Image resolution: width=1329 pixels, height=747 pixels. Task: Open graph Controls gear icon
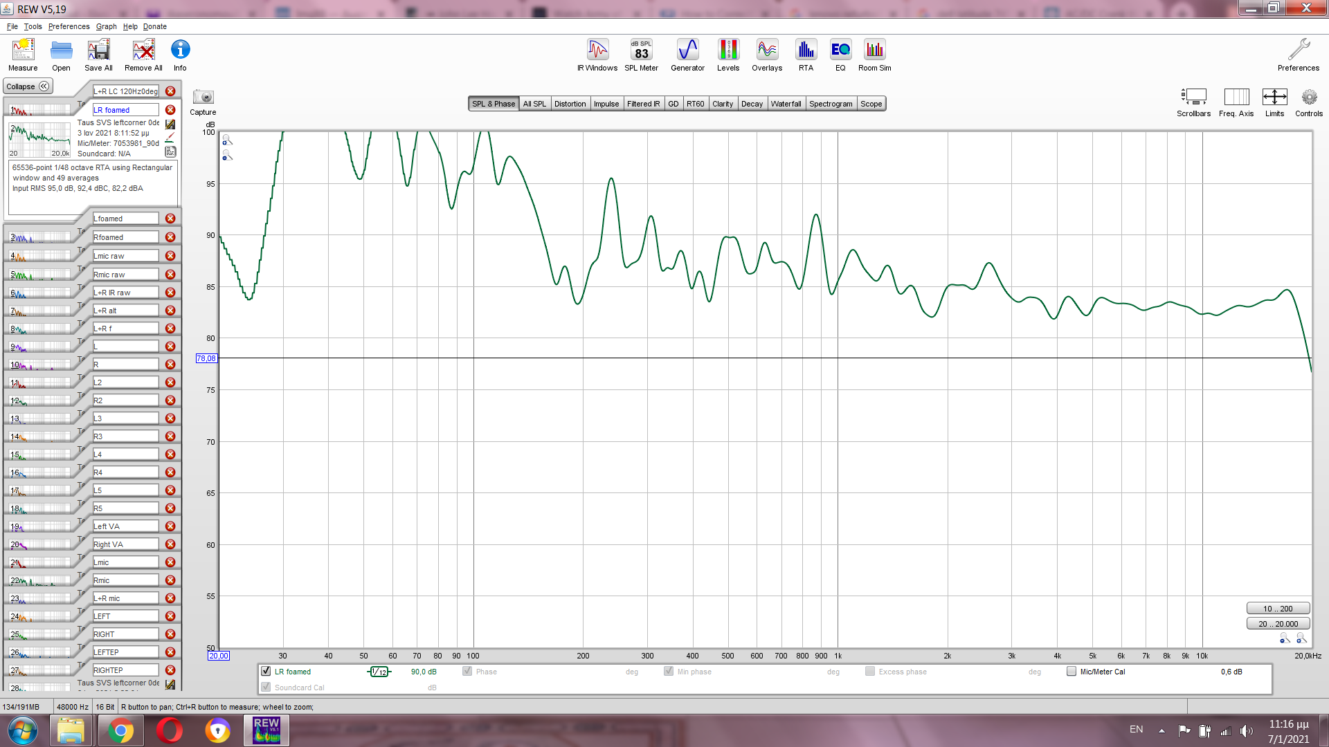(x=1308, y=98)
